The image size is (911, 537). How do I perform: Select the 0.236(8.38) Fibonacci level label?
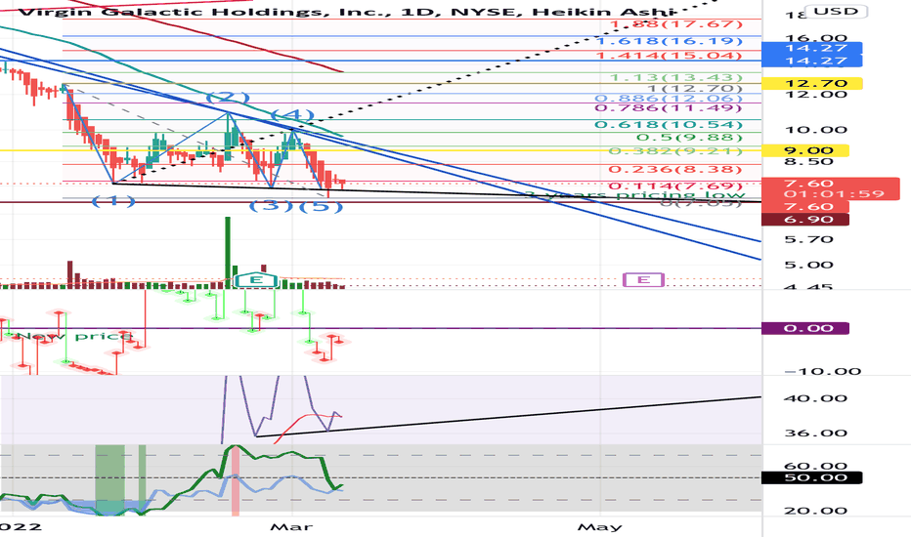pos(675,170)
